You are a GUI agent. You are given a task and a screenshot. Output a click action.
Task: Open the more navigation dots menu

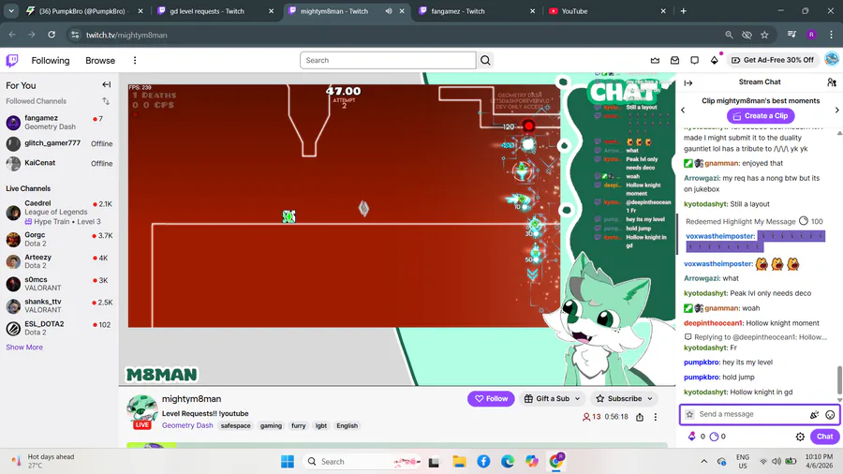[135, 60]
